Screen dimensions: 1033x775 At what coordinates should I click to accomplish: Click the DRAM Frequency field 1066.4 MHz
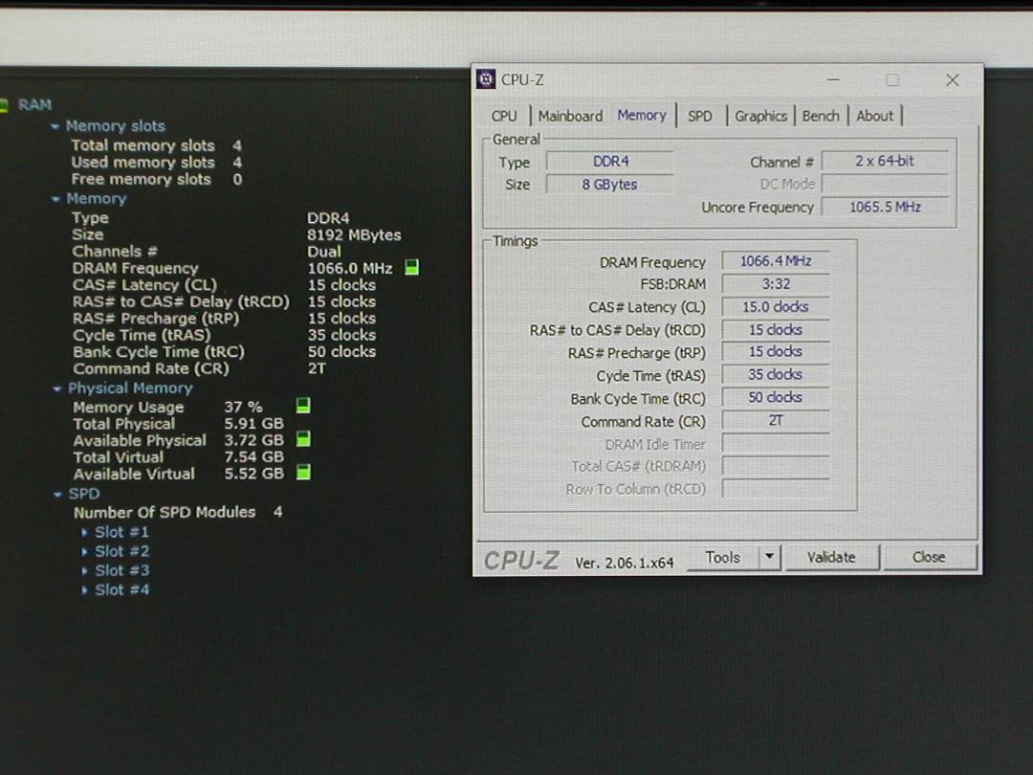tap(776, 261)
